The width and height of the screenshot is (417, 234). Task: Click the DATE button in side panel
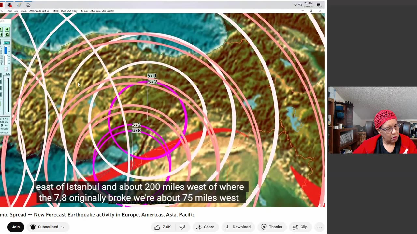[x=7, y=43]
